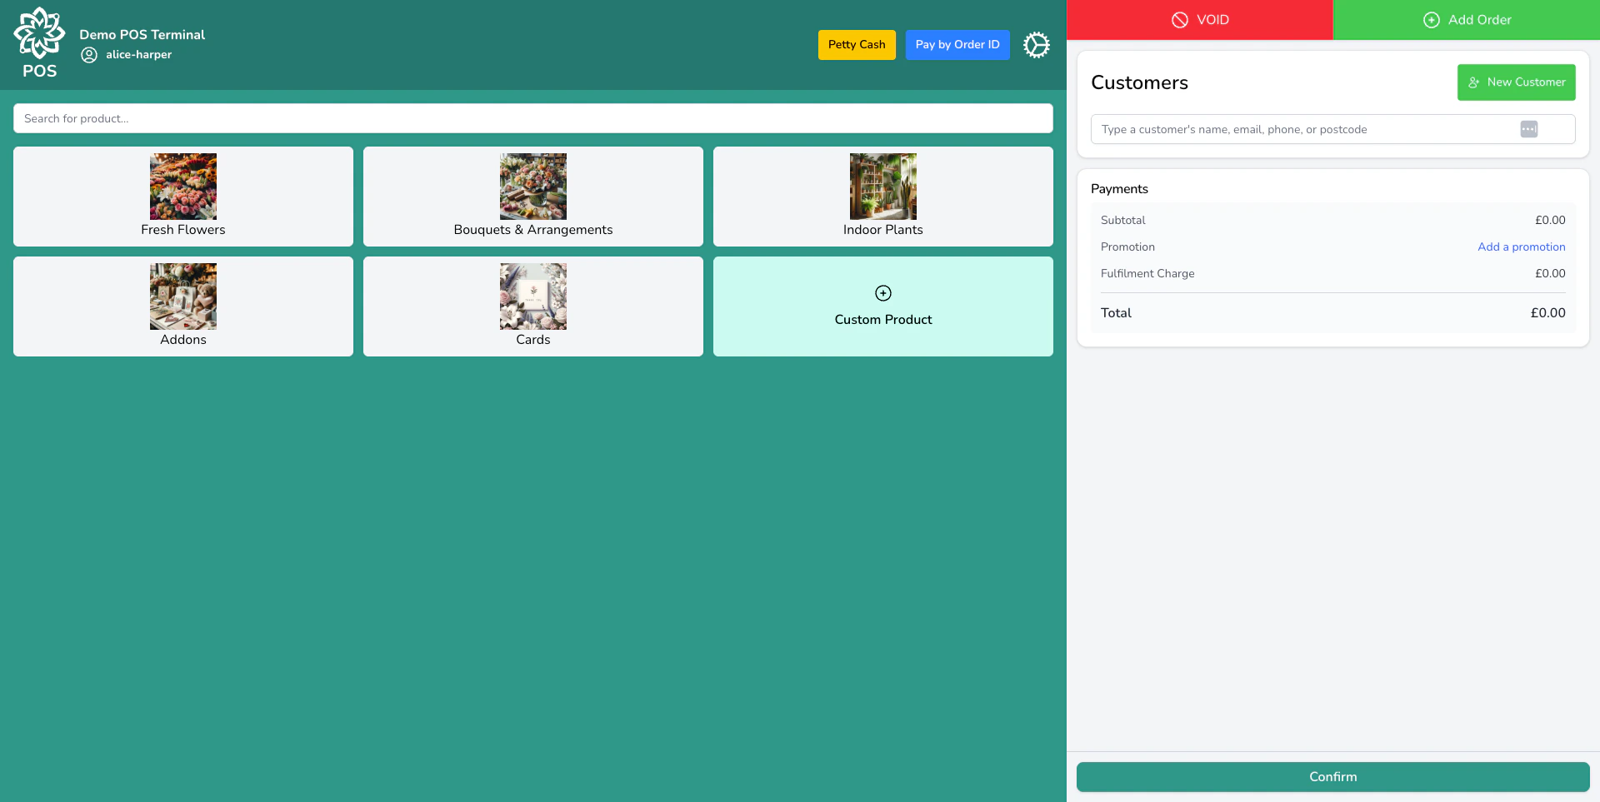Select Pay by Order ID
The height and width of the screenshot is (802, 1600).
tap(957, 44)
